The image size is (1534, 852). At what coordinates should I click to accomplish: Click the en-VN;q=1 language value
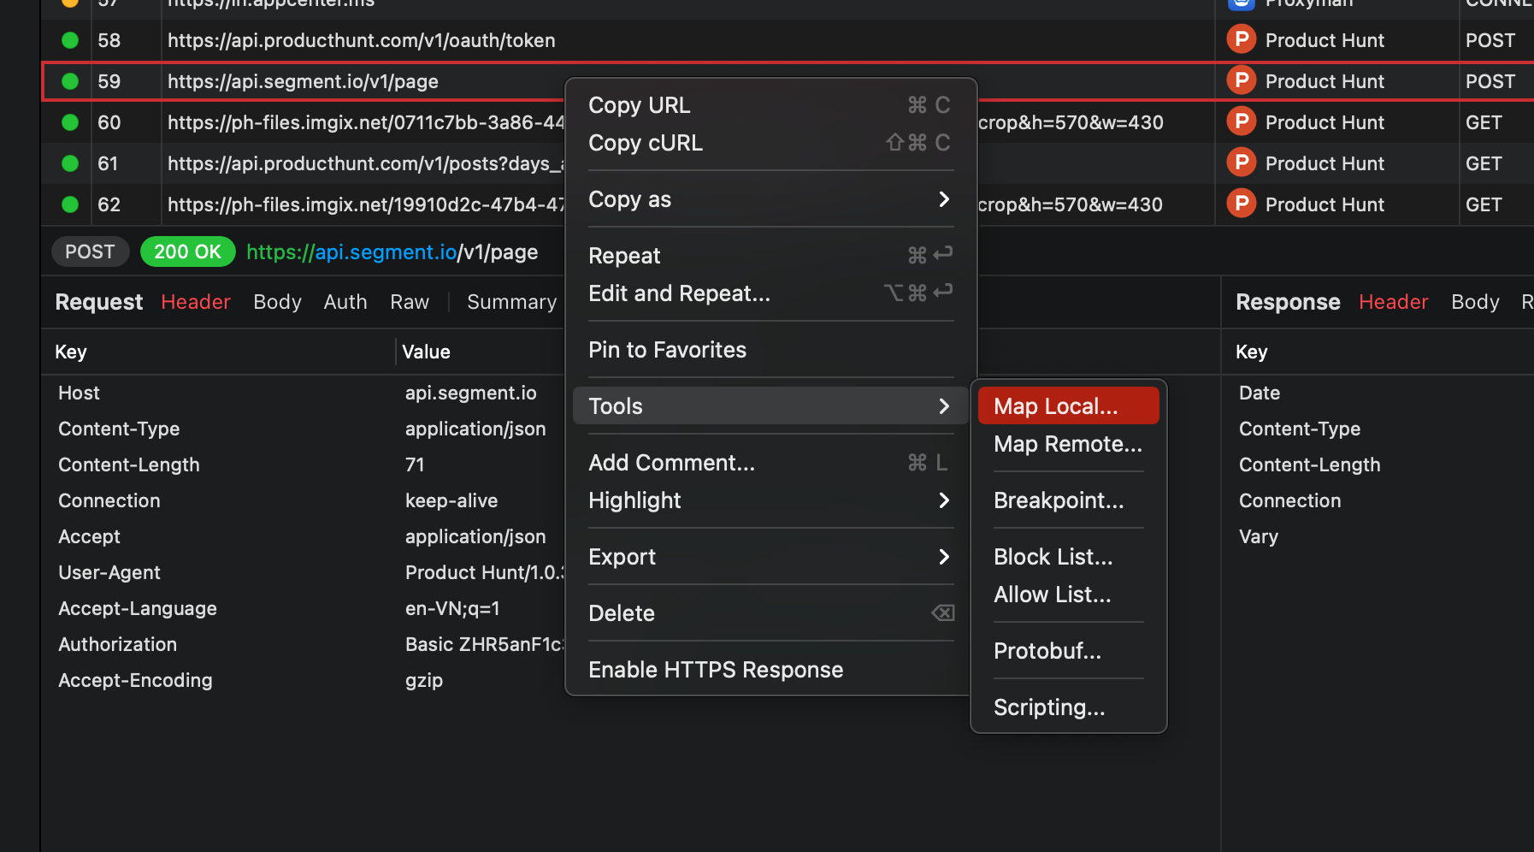pos(452,608)
